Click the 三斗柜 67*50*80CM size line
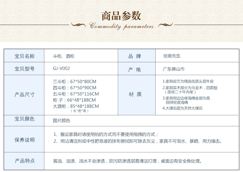The width and height of the screenshot is (243, 172). (75, 82)
